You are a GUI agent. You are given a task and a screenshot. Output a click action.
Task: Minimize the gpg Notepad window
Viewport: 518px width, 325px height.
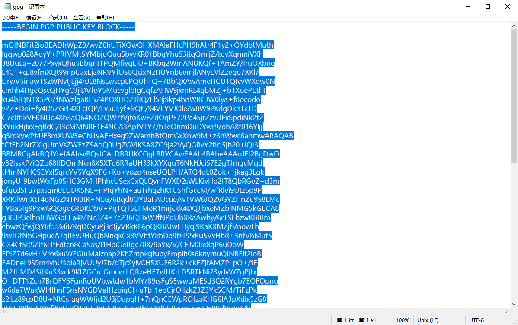pyautogui.click(x=468, y=6)
